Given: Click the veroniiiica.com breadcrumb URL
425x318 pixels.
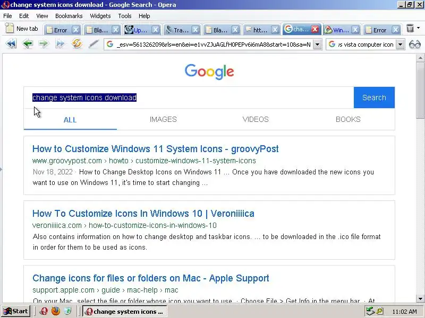Looking at the screenshot, I should click(124, 225).
